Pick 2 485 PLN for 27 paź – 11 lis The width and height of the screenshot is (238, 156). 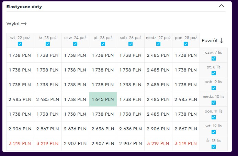point(158,114)
